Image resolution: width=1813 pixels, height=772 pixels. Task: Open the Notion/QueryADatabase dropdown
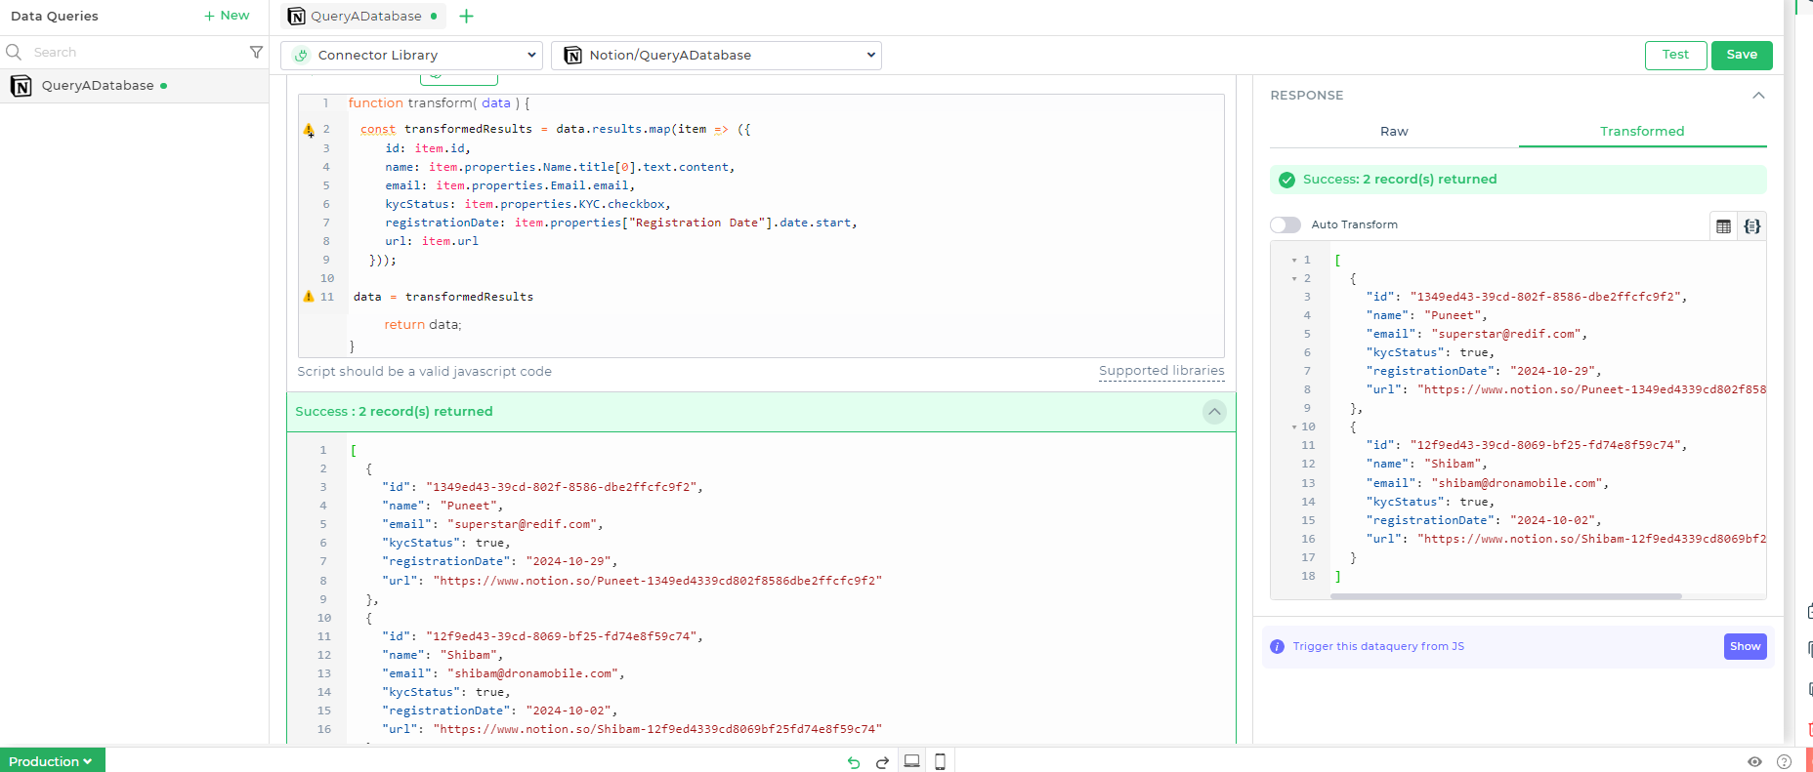716,56
